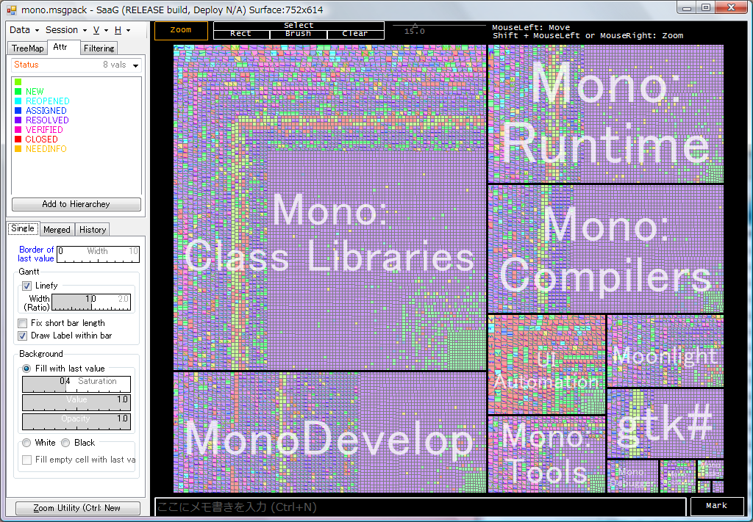Screen dimensions: 753x522
Task: Close the SaaG window
Action: click(x=732, y=7)
